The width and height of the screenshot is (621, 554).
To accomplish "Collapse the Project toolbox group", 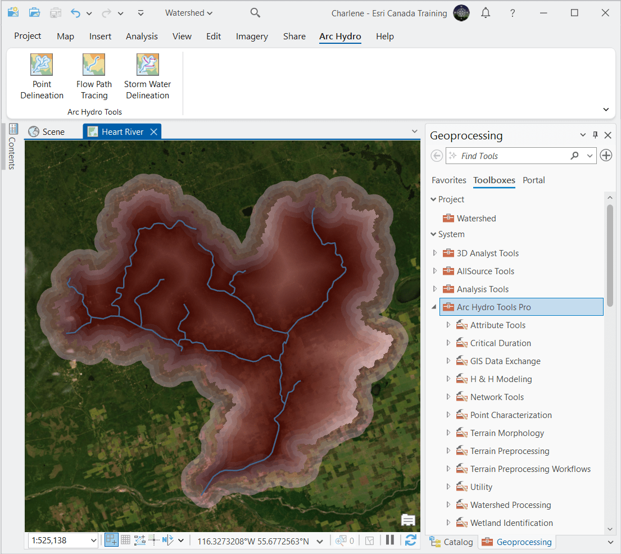I will click(433, 199).
